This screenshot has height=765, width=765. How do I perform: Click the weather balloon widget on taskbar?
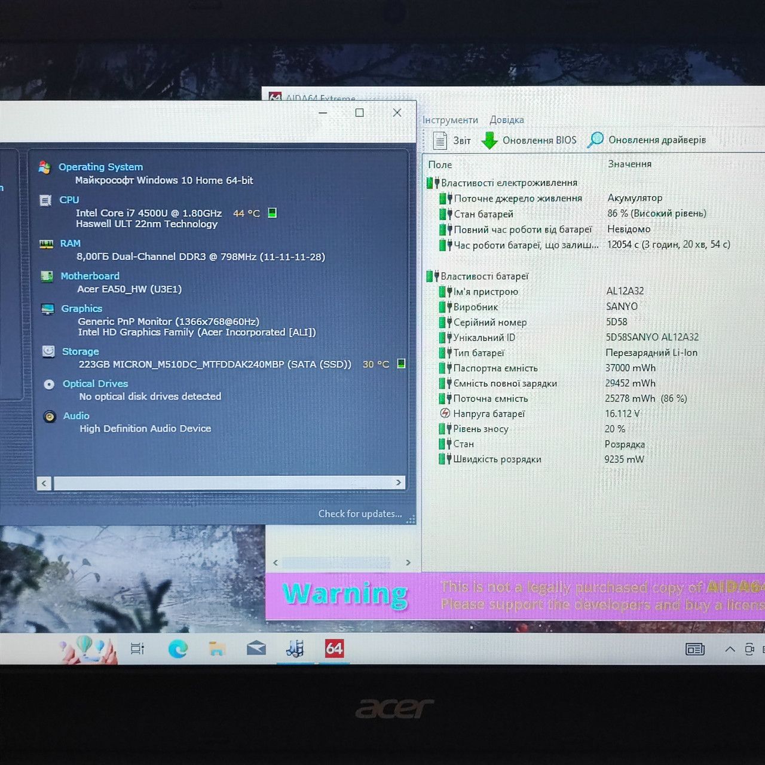coord(90,648)
